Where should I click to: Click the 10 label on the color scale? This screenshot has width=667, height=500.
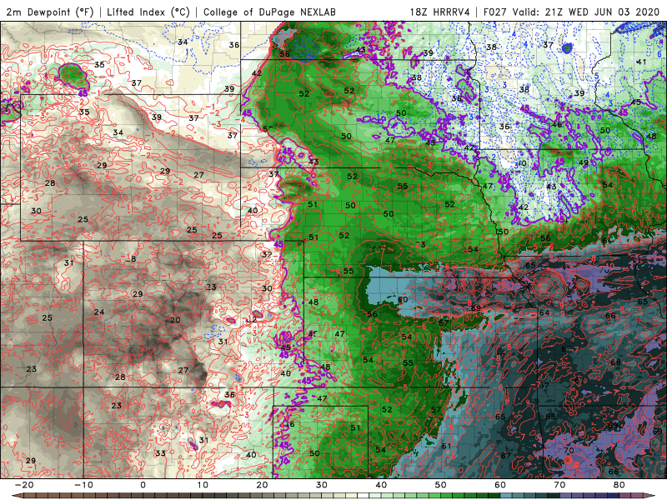pos(203,485)
